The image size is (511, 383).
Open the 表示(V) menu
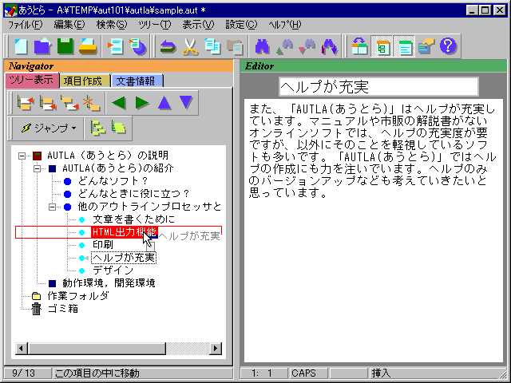(x=198, y=25)
